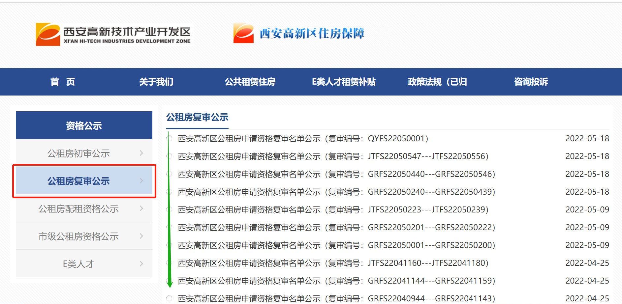Click arrow beside 市级公租房资格公示
The width and height of the screenshot is (622, 304).
[141, 236]
